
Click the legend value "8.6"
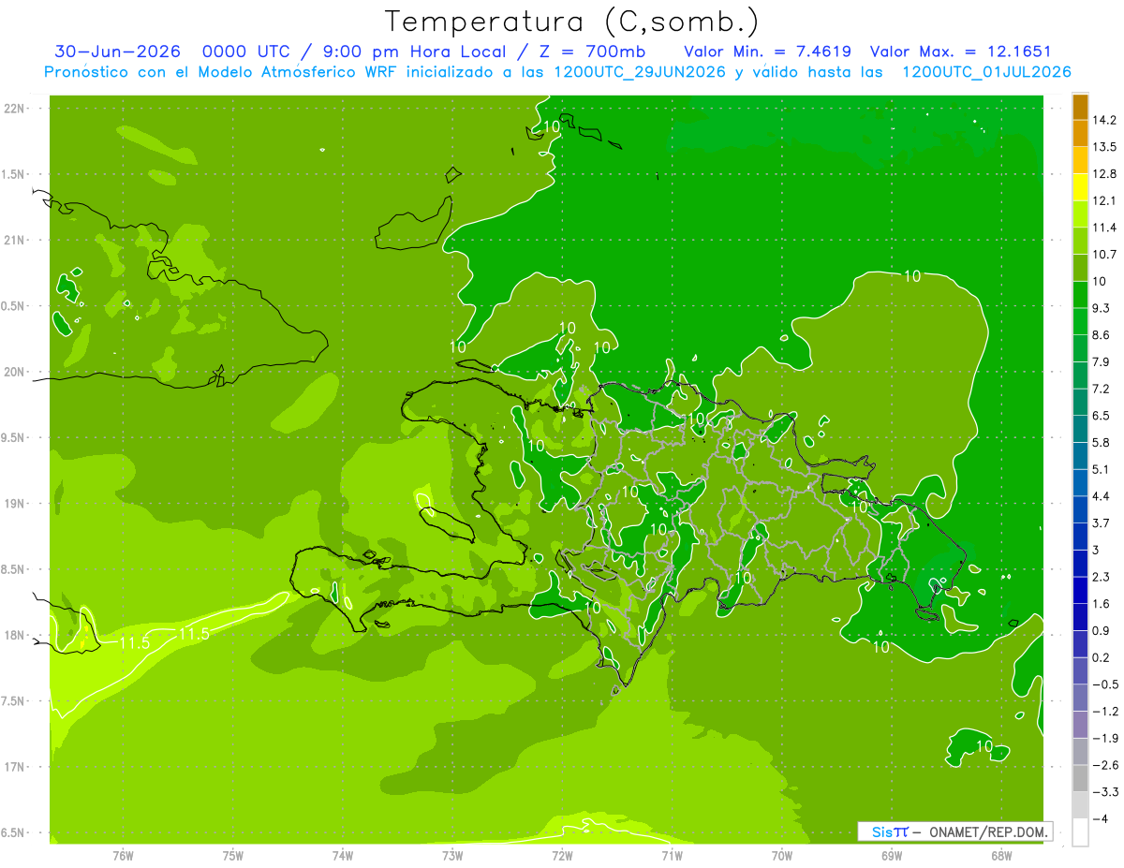pyautogui.click(x=1102, y=334)
